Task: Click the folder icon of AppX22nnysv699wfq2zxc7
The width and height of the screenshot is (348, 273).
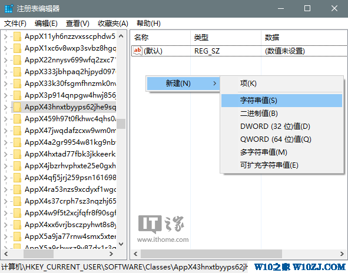Action: tap(17, 60)
